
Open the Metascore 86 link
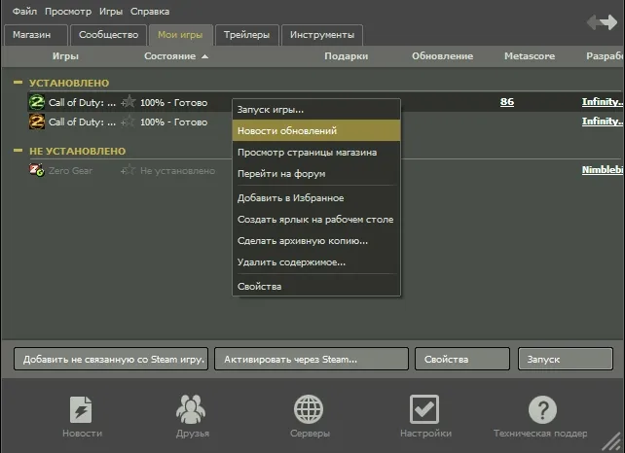(507, 102)
